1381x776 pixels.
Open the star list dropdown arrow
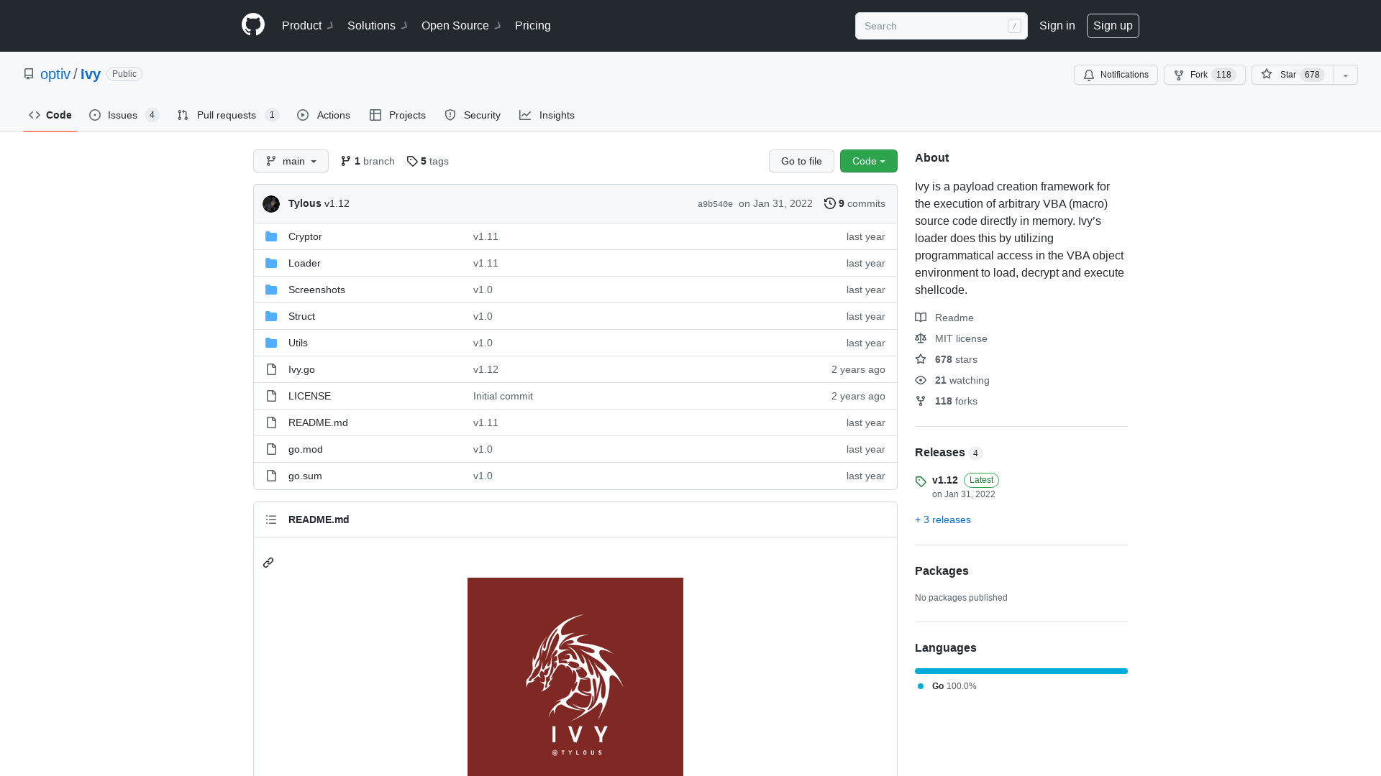[x=1346, y=75]
